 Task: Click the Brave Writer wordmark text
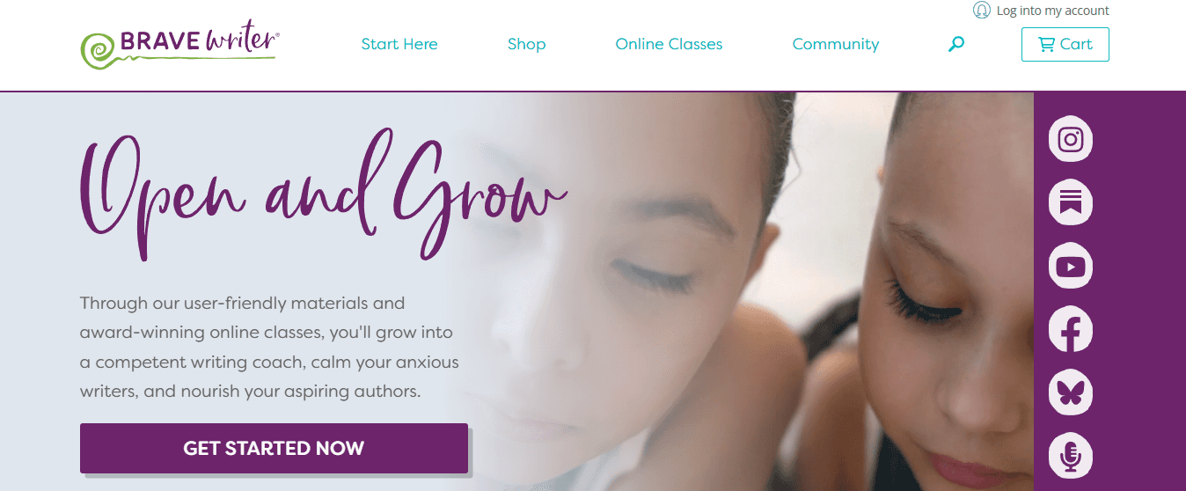[200, 41]
